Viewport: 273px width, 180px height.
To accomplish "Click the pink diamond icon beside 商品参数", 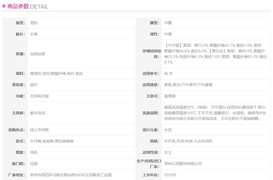I will pyautogui.click(x=4, y=6).
